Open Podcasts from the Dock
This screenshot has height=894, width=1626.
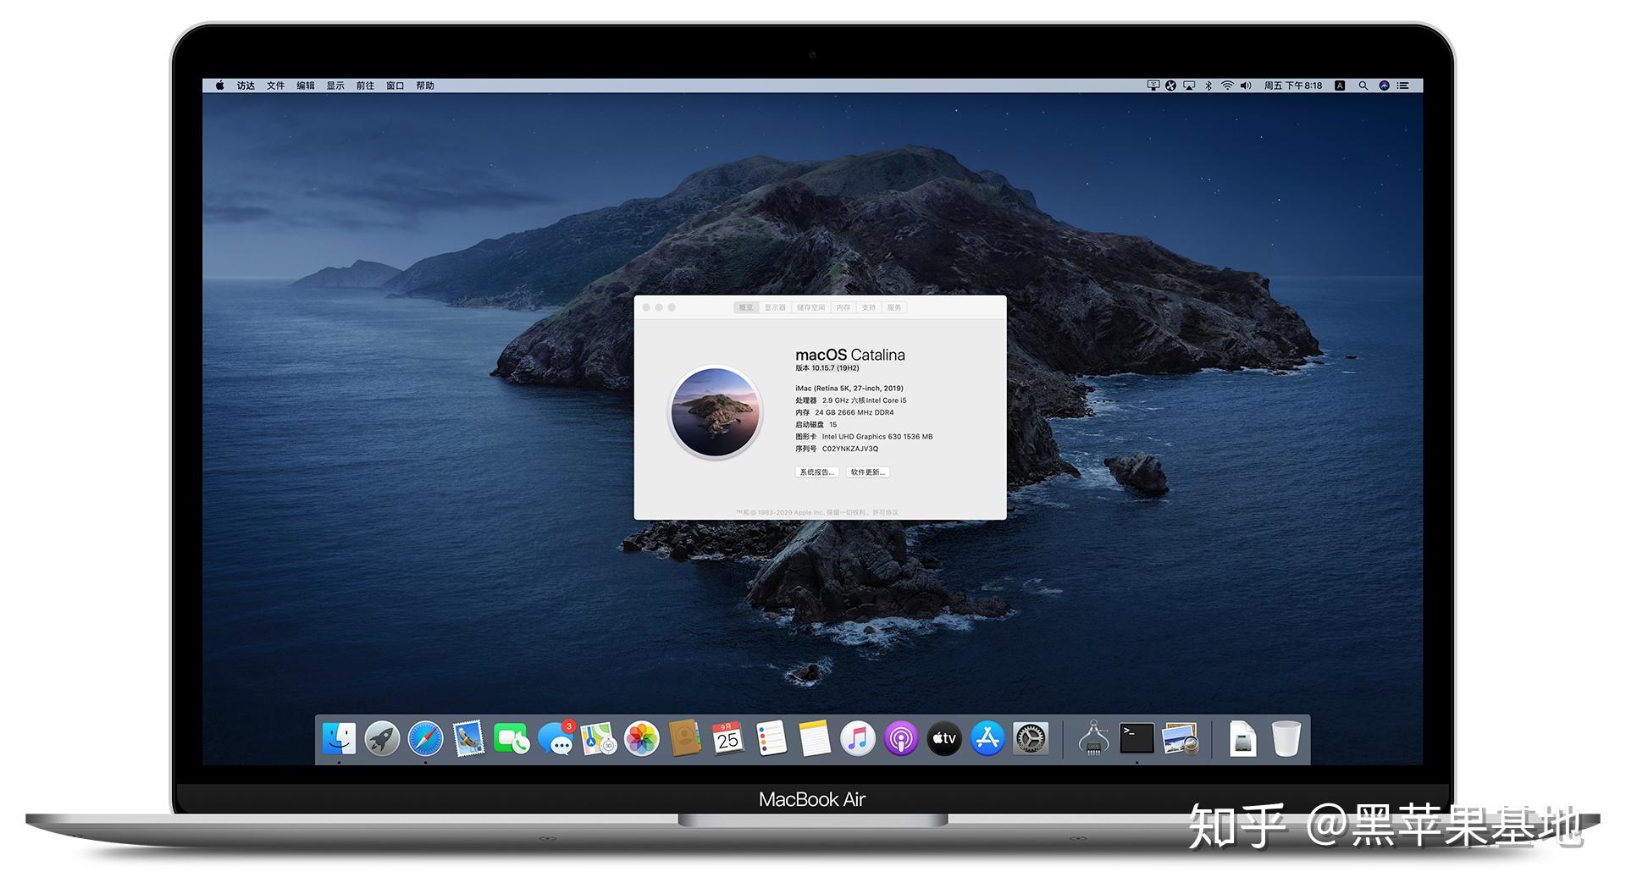coord(901,738)
